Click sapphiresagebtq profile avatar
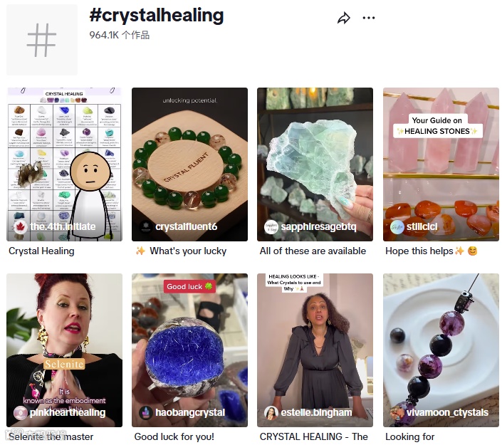502x445 pixels. [x=271, y=226]
